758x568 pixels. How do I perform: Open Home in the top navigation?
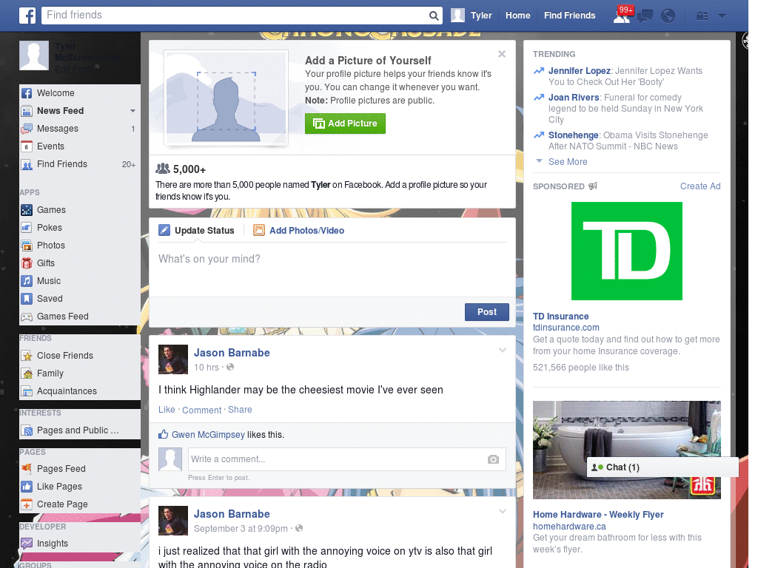(517, 16)
